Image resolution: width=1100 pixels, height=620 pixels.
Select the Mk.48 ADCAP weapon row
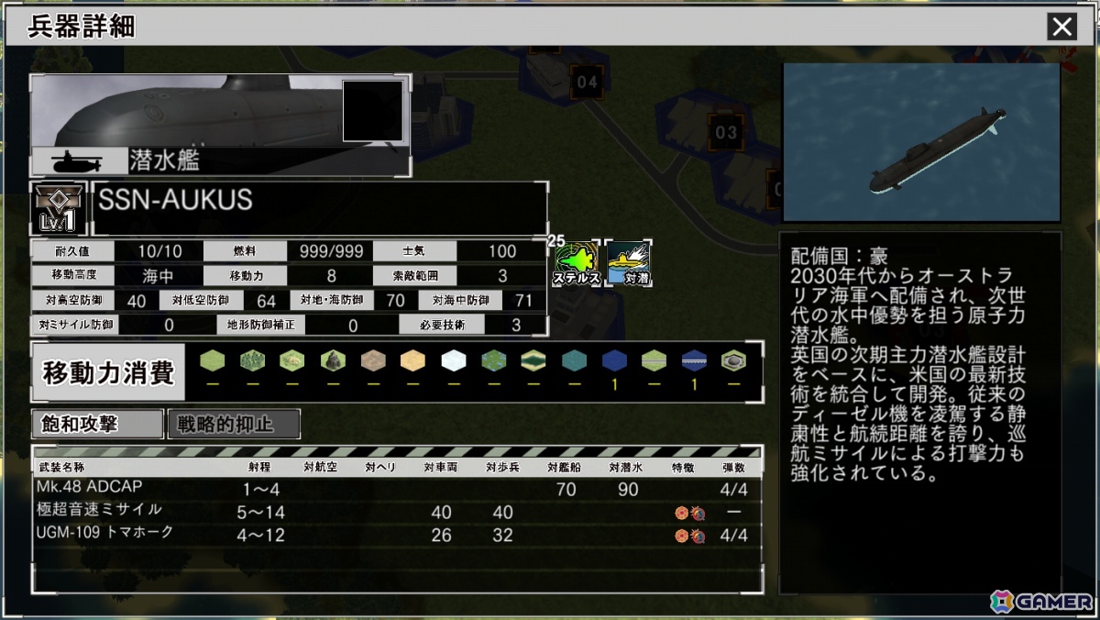click(x=397, y=489)
